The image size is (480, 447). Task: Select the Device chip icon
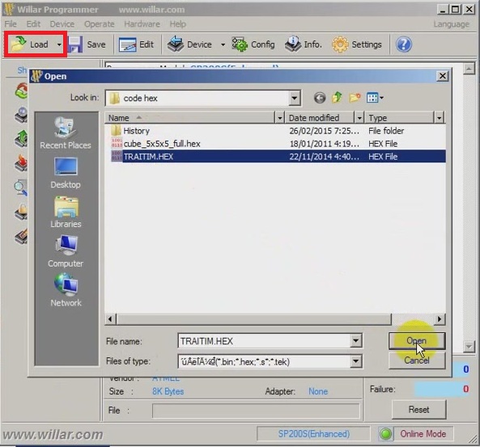tap(176, 44)
